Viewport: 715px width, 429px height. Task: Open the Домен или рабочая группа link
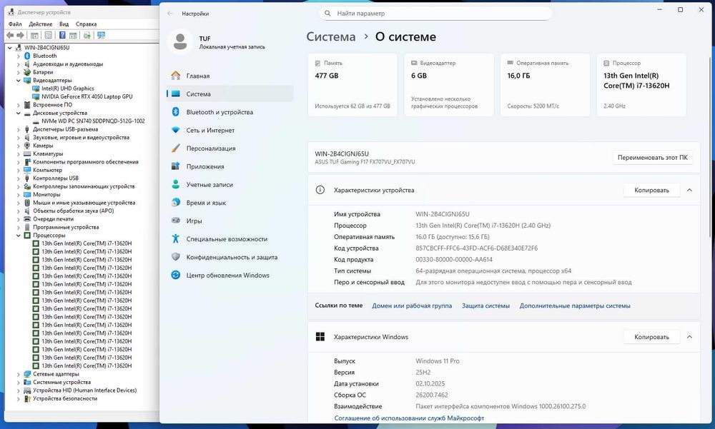tap(412, 306)
